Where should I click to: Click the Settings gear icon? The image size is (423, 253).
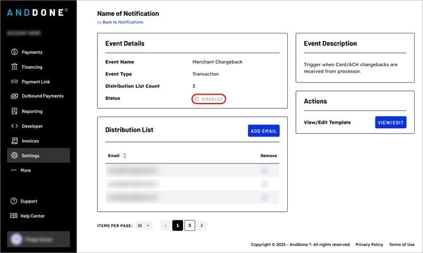pos(15,155)
